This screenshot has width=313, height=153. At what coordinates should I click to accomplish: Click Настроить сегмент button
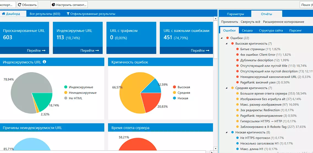coord(69,5)
